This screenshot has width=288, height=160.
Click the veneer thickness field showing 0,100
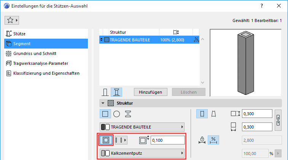167,140
